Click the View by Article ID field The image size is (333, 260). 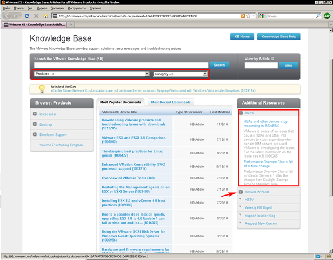[x=261, y=66]
